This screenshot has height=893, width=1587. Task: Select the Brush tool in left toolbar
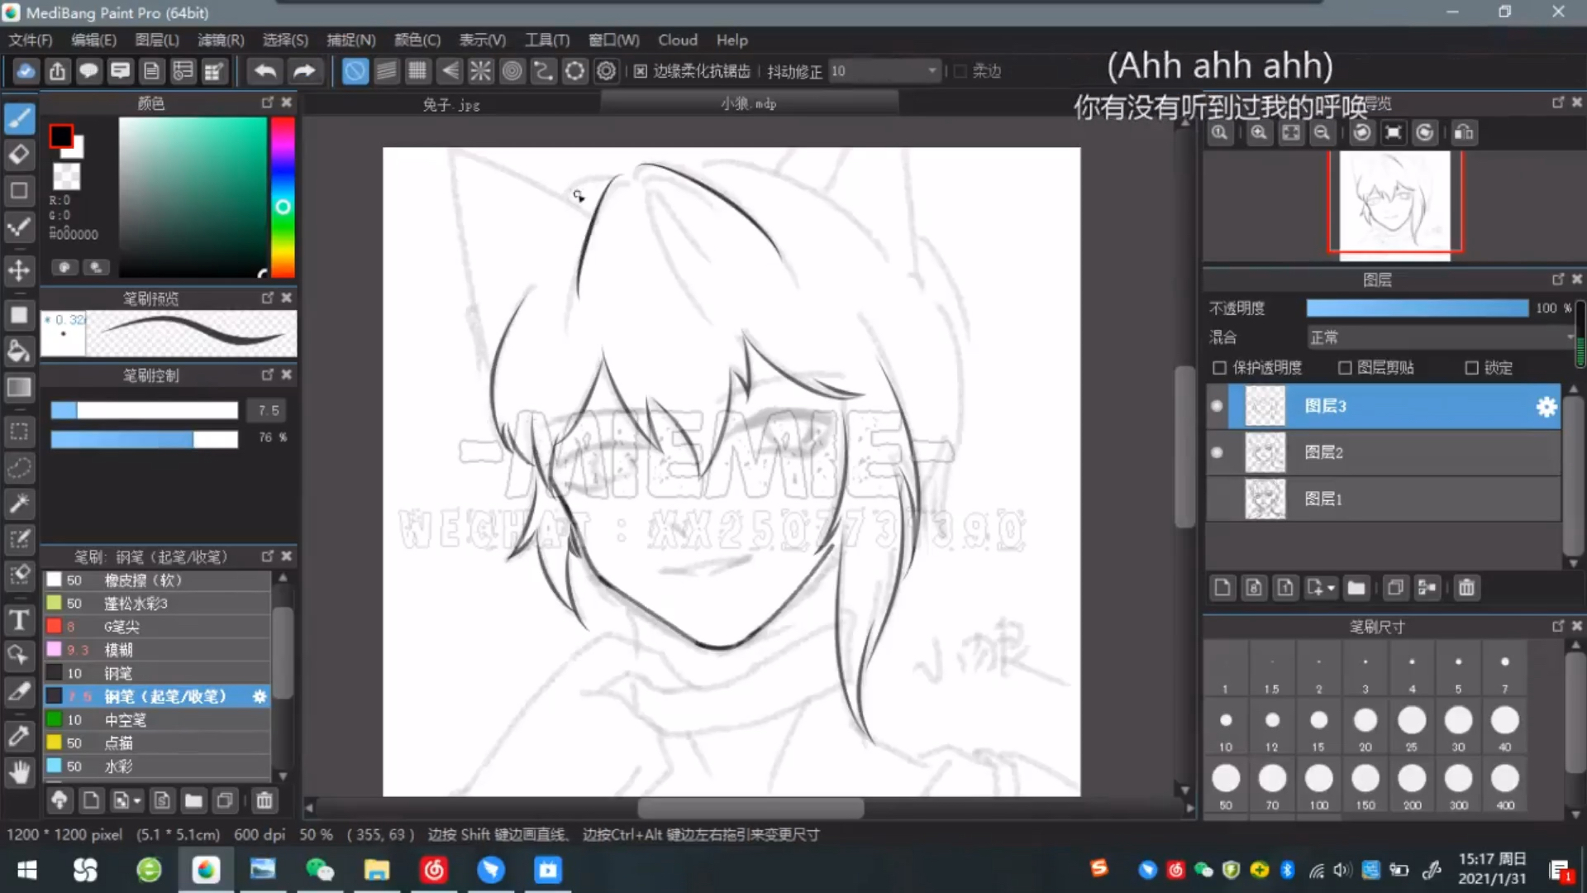pyautogui.click(x=19, y=119)
